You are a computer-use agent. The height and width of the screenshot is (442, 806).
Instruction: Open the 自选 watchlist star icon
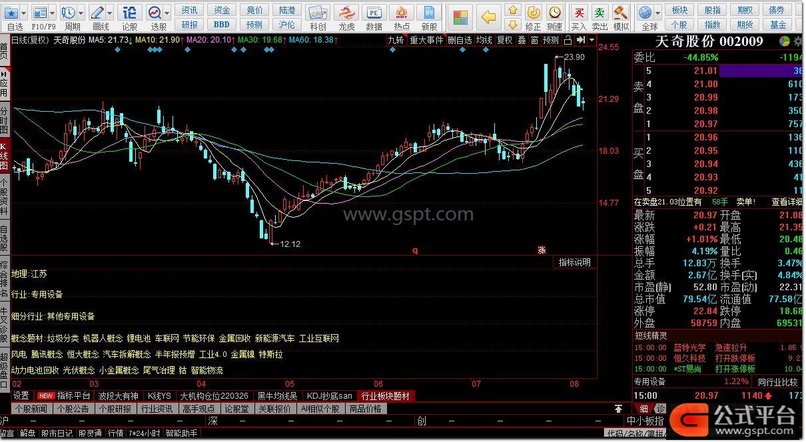pyautogui.click(x=11, y=13)
